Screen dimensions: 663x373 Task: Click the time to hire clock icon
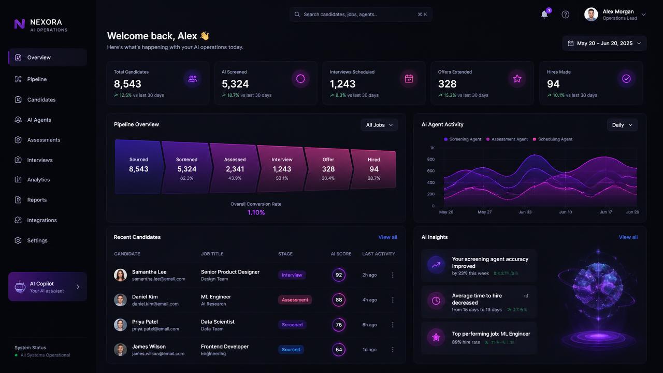click(x=436, y=300)
